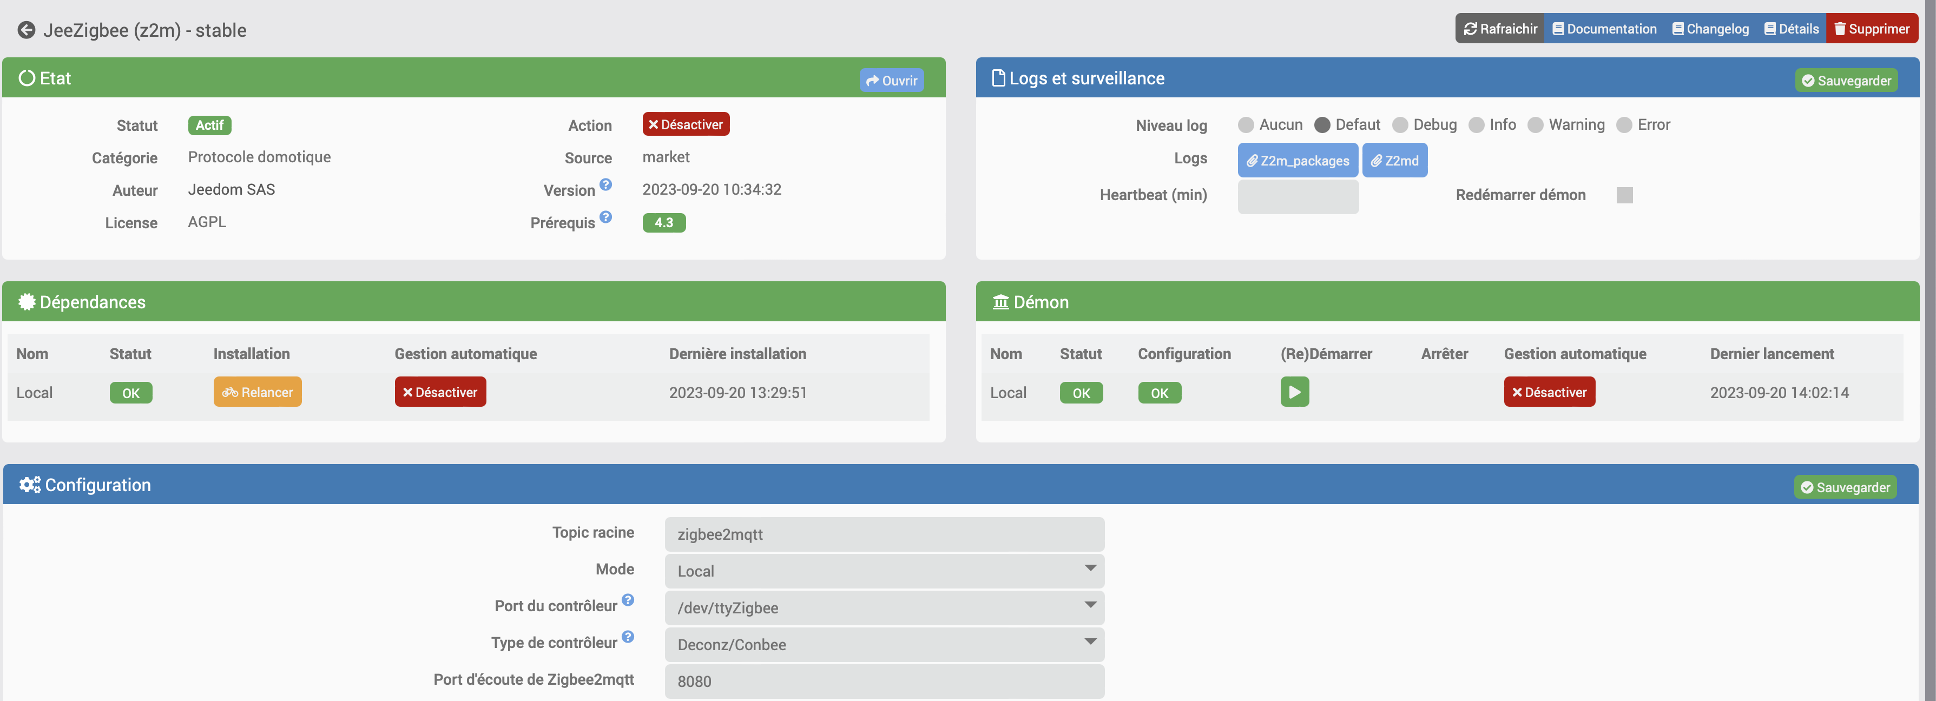Screen dimensions: 1936x701
Task: Disable automatic dependency management
Action: coord(440,392)
